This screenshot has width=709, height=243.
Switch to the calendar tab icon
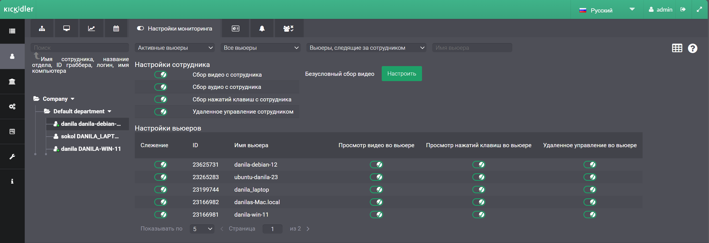click(x=116, y=28)
